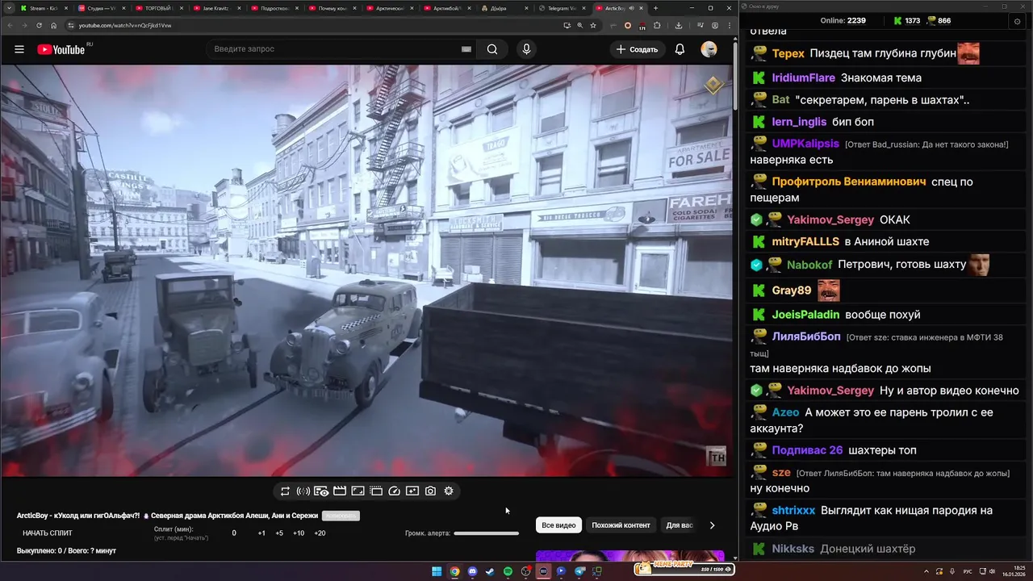Click username Yakimov_Sergey saying ОКАК

click(x=830, y=219)
